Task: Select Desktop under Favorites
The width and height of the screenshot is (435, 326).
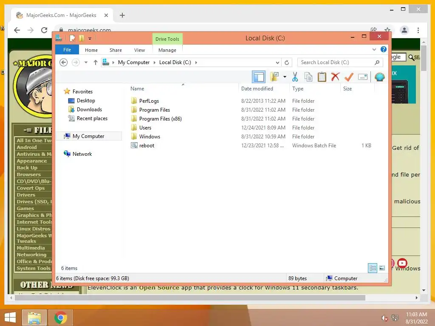Action: pyautogui.click(x=86, y=100)
